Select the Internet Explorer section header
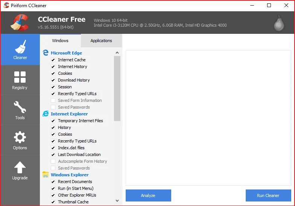The height and width of the screenshot is (206, 295). tap(69, 114)
